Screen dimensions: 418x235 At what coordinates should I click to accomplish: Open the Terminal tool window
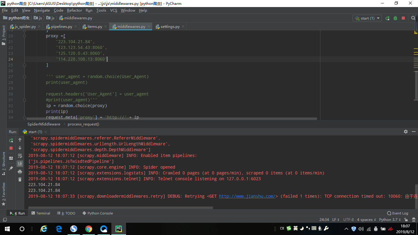click(x=41, y=213)
